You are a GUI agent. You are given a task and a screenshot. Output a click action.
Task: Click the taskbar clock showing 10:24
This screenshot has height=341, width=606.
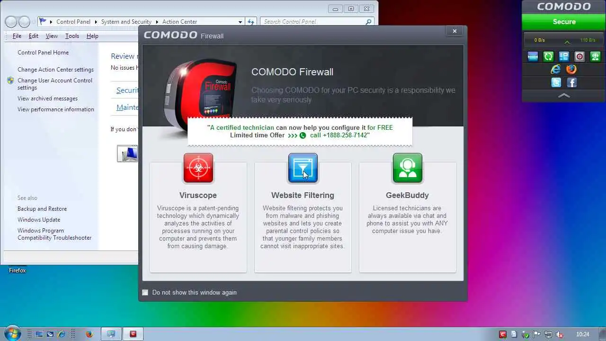coord(582,334)
